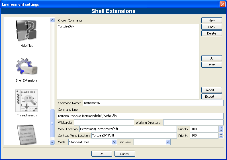Click the Export... button
The width and height of the screenshot is (227, 160).
click(x=212, y=97)
